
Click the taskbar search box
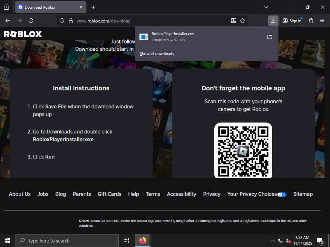(x=67, y=241)
